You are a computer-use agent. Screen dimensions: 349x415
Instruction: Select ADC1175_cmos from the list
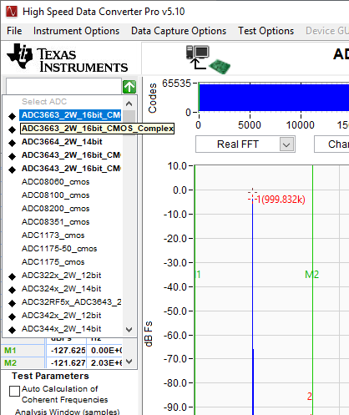coord(53,262)
